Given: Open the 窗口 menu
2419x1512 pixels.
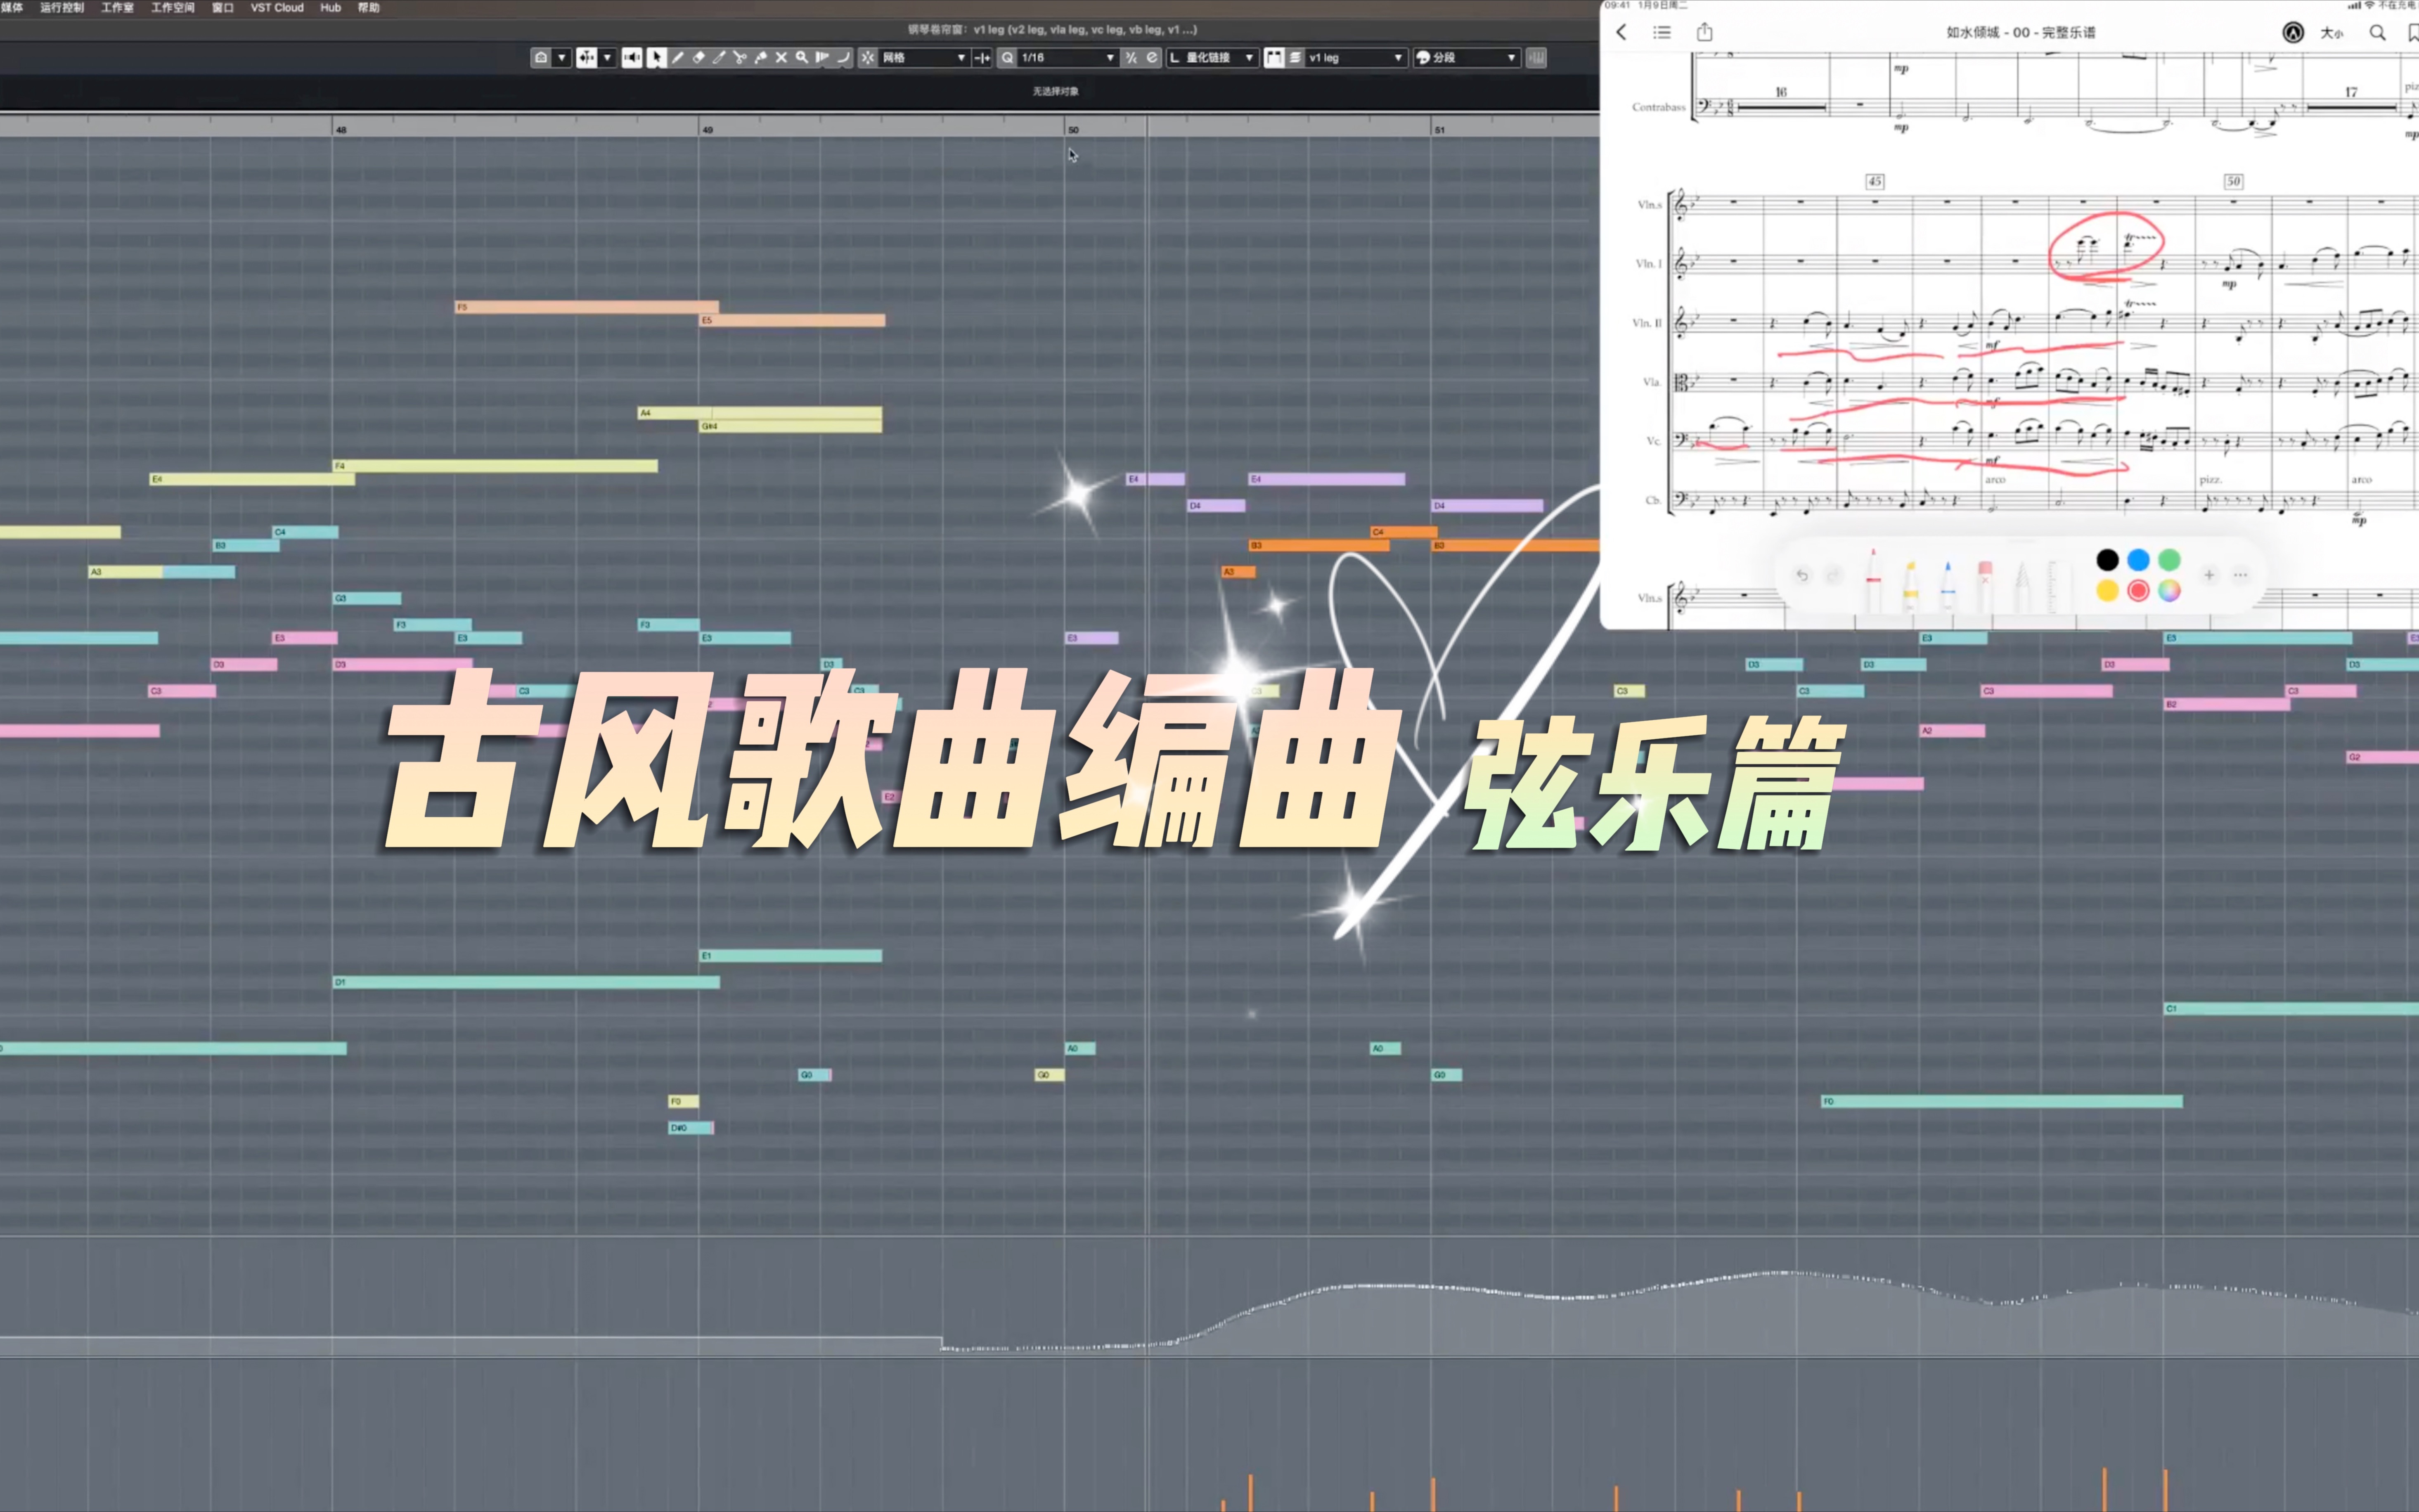Looking at the screenshot, I should 223,7.
